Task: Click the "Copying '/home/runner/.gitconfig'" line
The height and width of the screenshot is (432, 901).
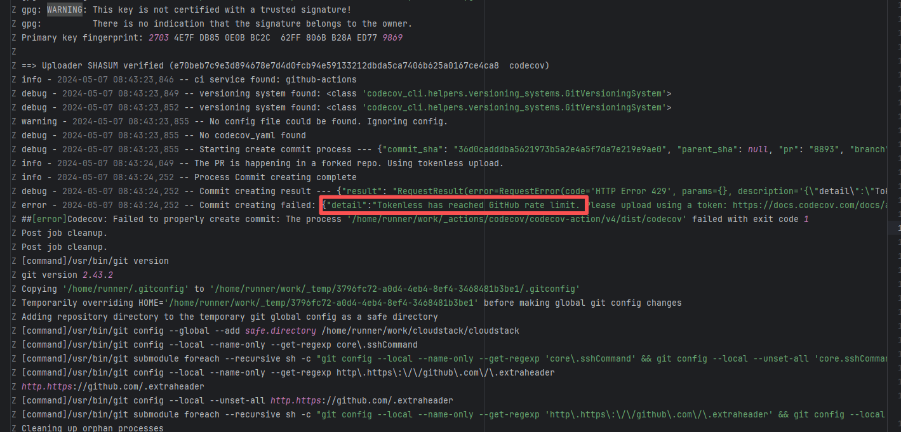Action: tap(300, 289)
